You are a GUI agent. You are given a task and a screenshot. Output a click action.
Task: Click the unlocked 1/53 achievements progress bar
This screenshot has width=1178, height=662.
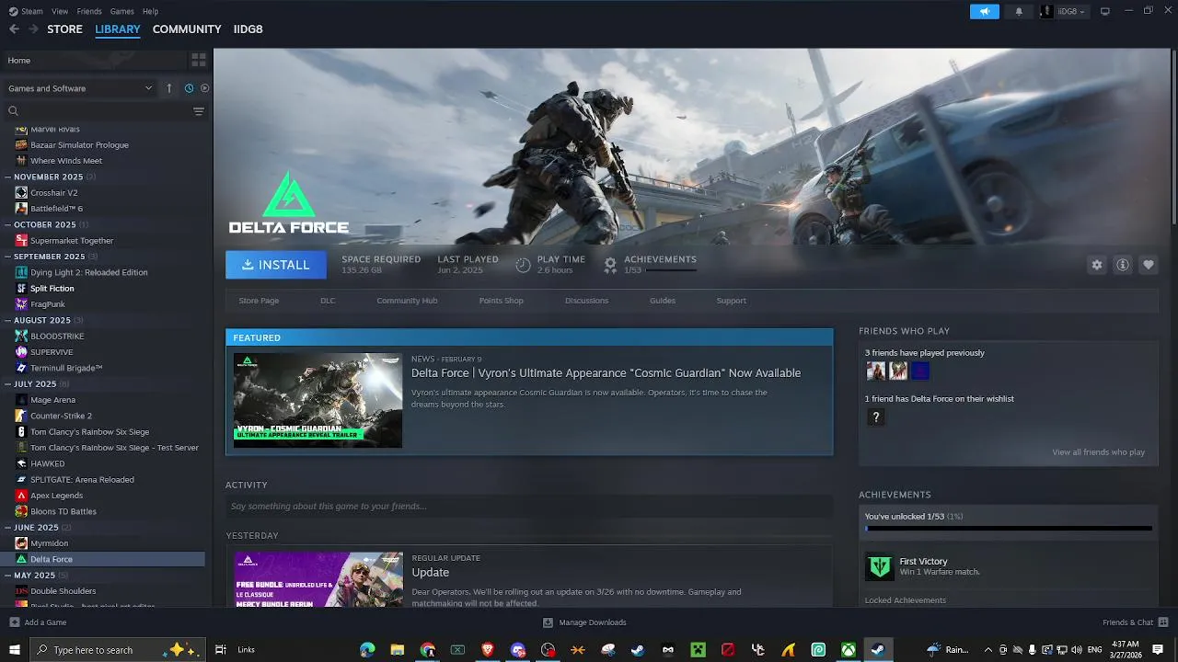(x=1009, y=529)
